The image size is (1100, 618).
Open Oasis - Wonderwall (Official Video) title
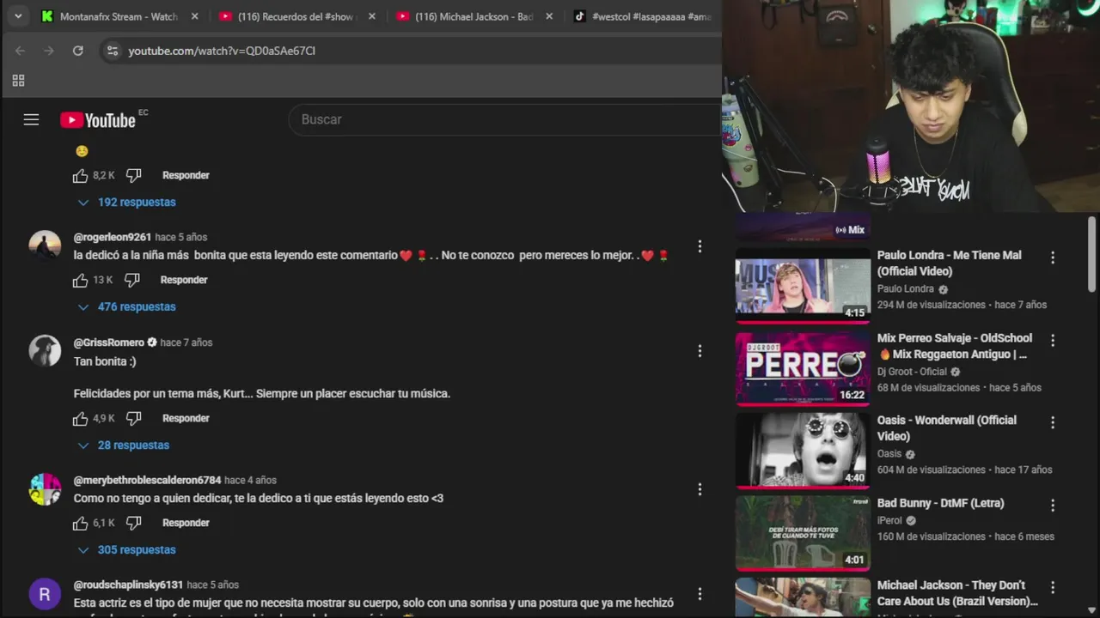(947, 428)
